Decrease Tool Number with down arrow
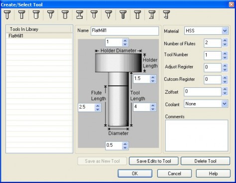The width and height of the screenshot is (236, 183). click(225, 58)
